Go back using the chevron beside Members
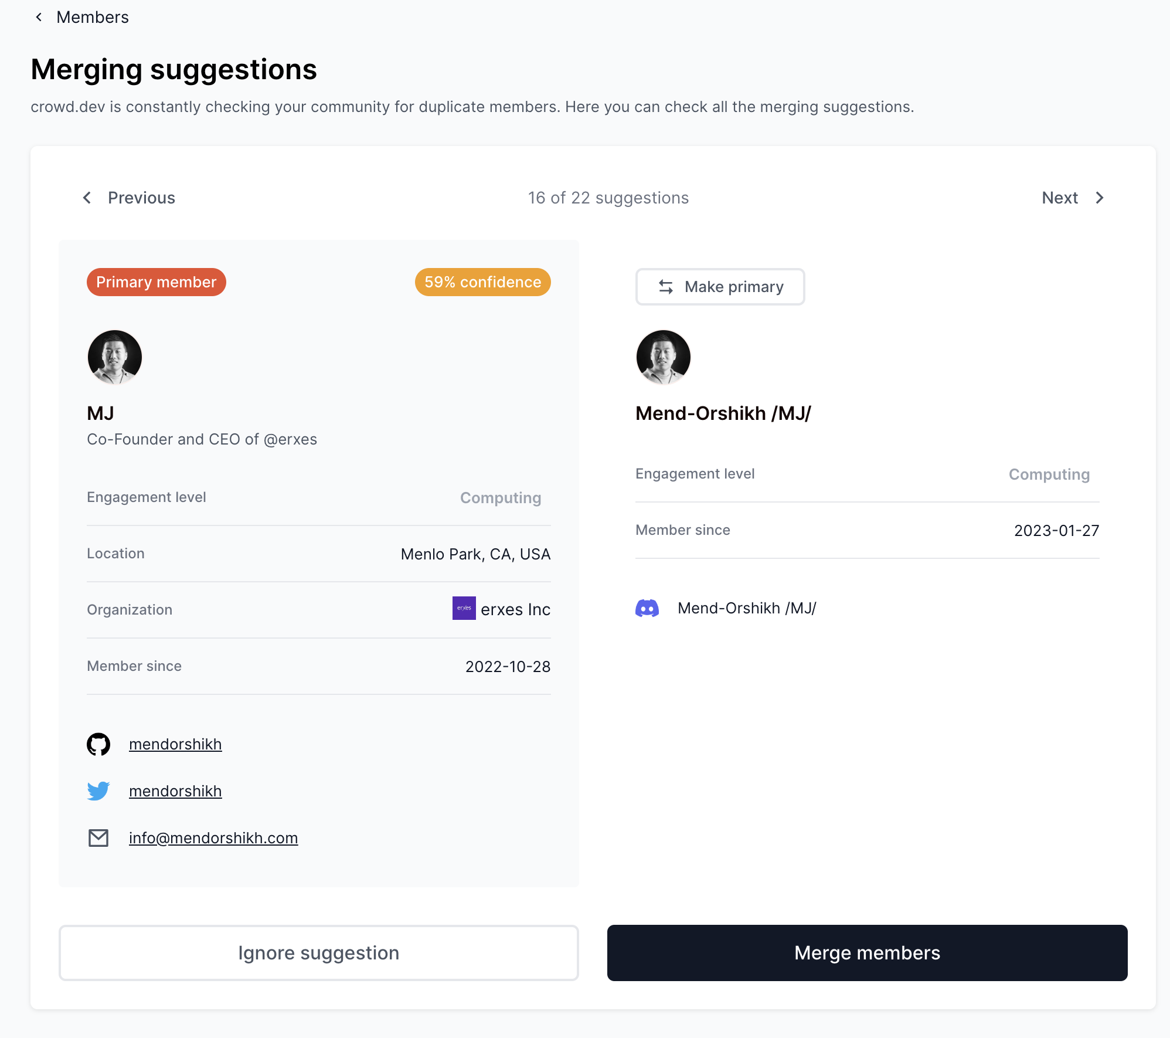This screenshot has height=1038, width=1170. (39, 17)
